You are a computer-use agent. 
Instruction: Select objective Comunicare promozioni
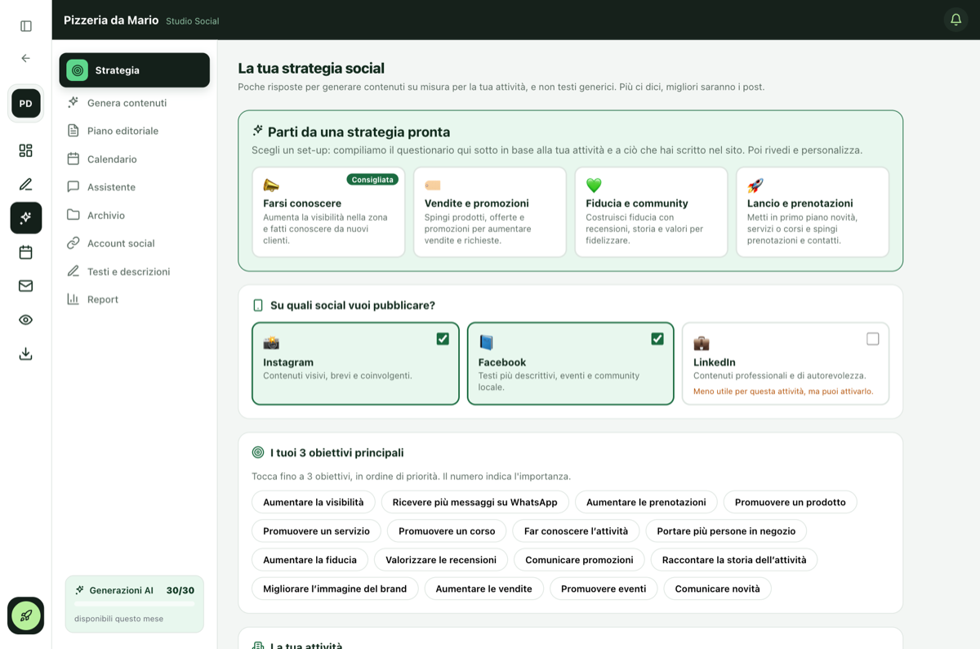pyautogui.click(x=579, y=560)
